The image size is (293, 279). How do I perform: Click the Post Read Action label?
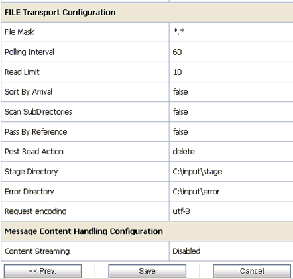34,152
